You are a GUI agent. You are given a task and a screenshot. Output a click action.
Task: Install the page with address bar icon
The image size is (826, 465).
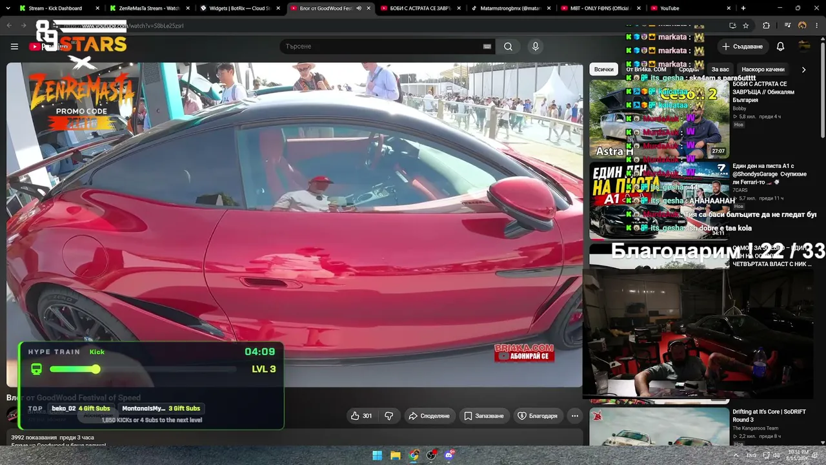tap(732, 26)
